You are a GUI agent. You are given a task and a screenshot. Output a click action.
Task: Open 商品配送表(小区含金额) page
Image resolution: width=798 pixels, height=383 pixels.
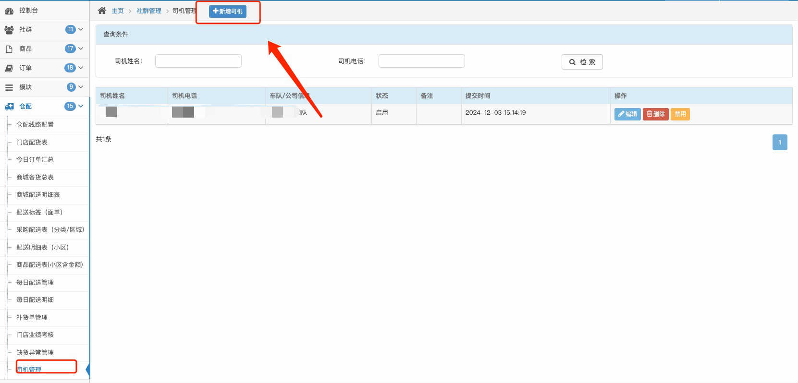tap(50, 265)
